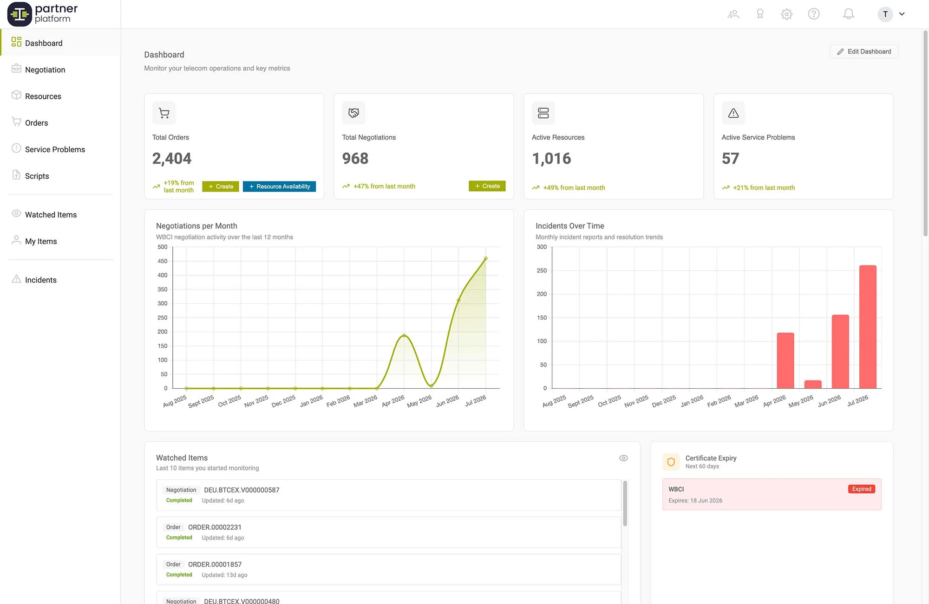Click the Watched Items list scrollbar
The width and height of the screenshot is (929, 604).
625,503
